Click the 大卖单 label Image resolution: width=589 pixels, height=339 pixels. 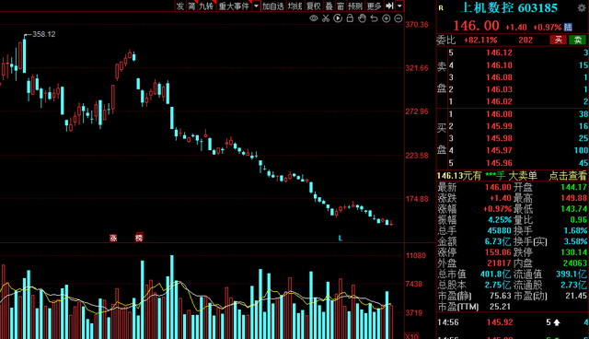click(523, 176)
